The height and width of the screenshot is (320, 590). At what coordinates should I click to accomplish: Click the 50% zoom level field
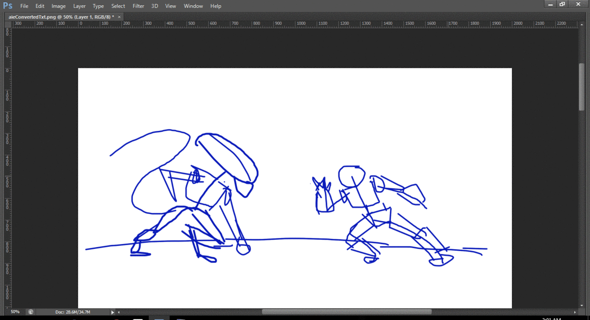[x=15, y=312]
